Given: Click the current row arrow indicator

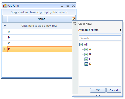Looking at the screenshot, I should point(5,49).
